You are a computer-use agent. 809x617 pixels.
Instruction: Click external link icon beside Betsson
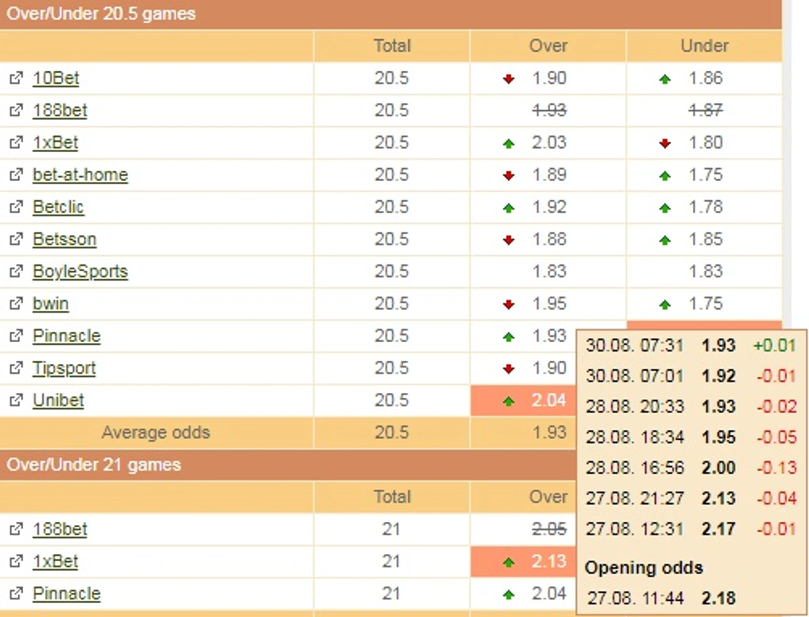pyautogui.click(x=16, y=239)
